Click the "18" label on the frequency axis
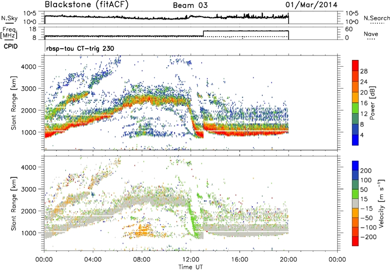The width and height of the screenshot is (390, 270). (32, 29)
